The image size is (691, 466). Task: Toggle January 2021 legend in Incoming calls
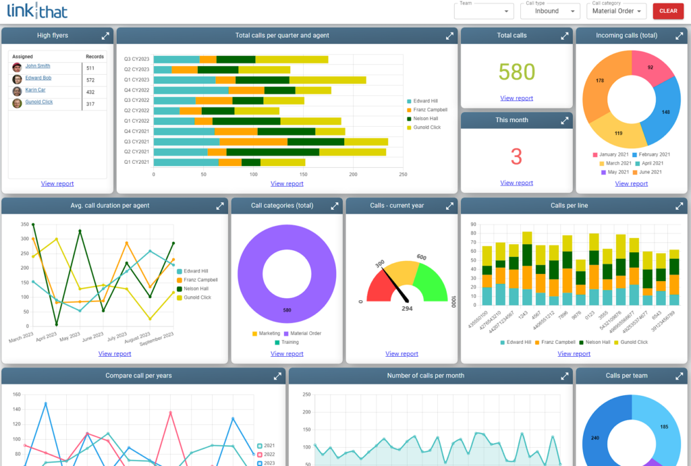point(610,154)
